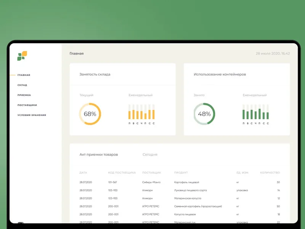This screenshot has width=305, height=229.
Task: Sort by the ЕД. ИЗМ column header
Action: pyautogui.click(x=242, y=173)
